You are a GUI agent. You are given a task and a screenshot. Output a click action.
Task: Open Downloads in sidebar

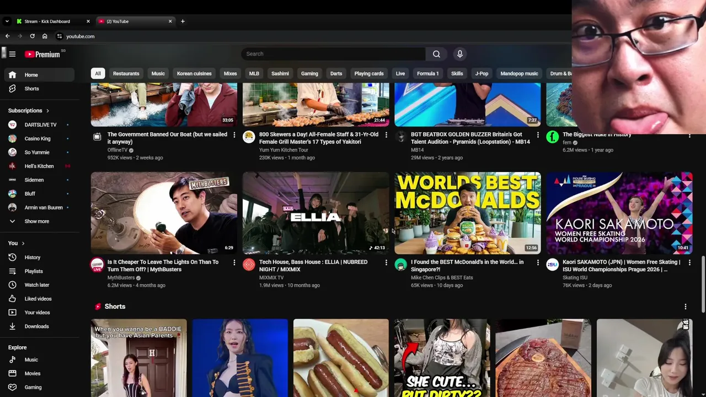click(x=39, y=326)
